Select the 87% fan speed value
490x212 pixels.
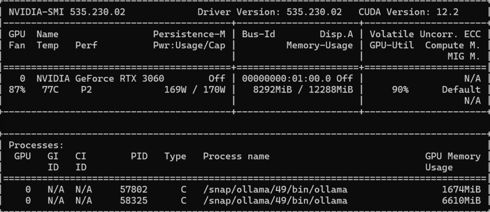(17, 90)
